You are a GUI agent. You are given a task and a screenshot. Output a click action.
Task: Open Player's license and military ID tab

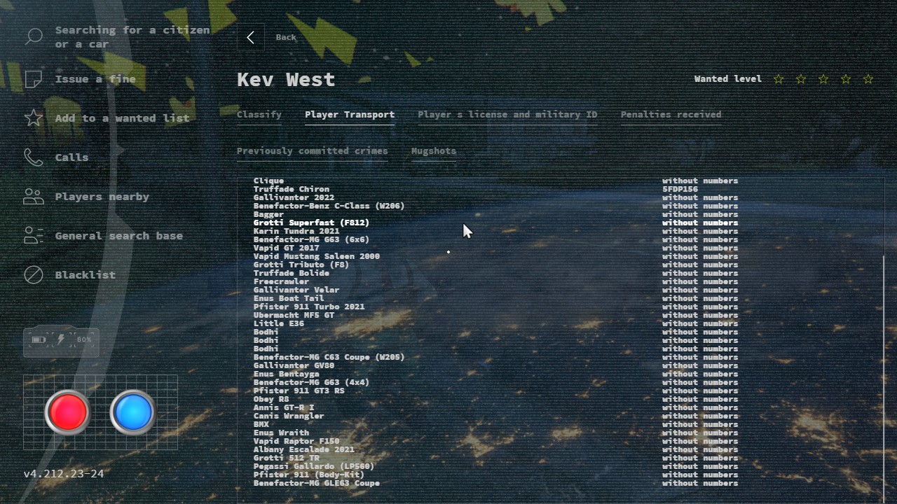[x=507, y=115]
